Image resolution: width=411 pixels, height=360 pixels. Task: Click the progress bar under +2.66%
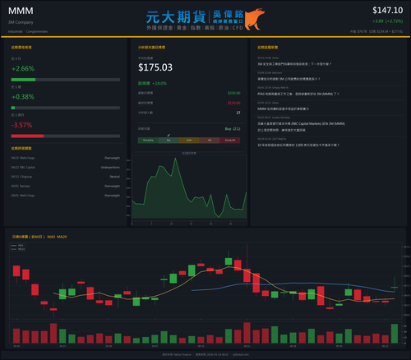(66, 80)
